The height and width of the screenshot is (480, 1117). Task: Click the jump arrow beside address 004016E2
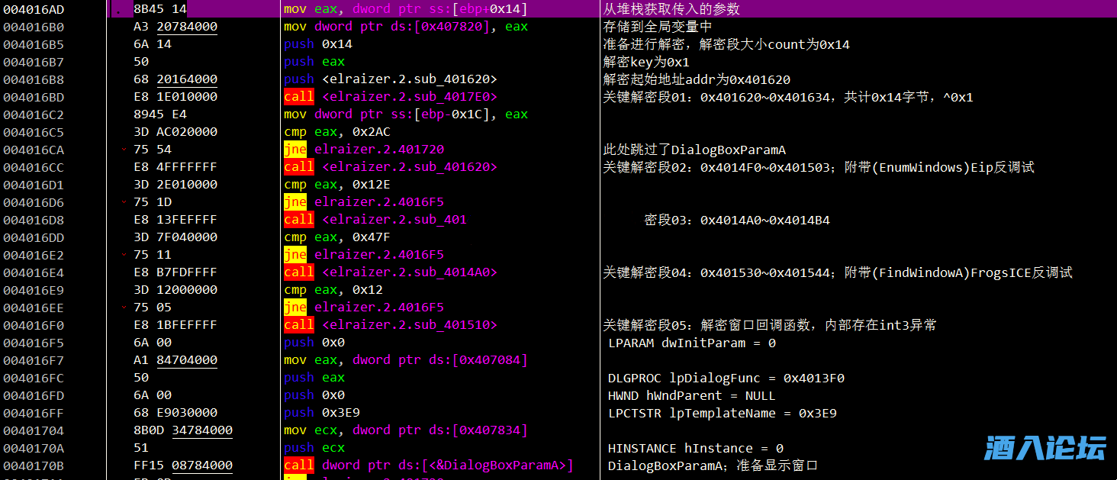(124, 255)
